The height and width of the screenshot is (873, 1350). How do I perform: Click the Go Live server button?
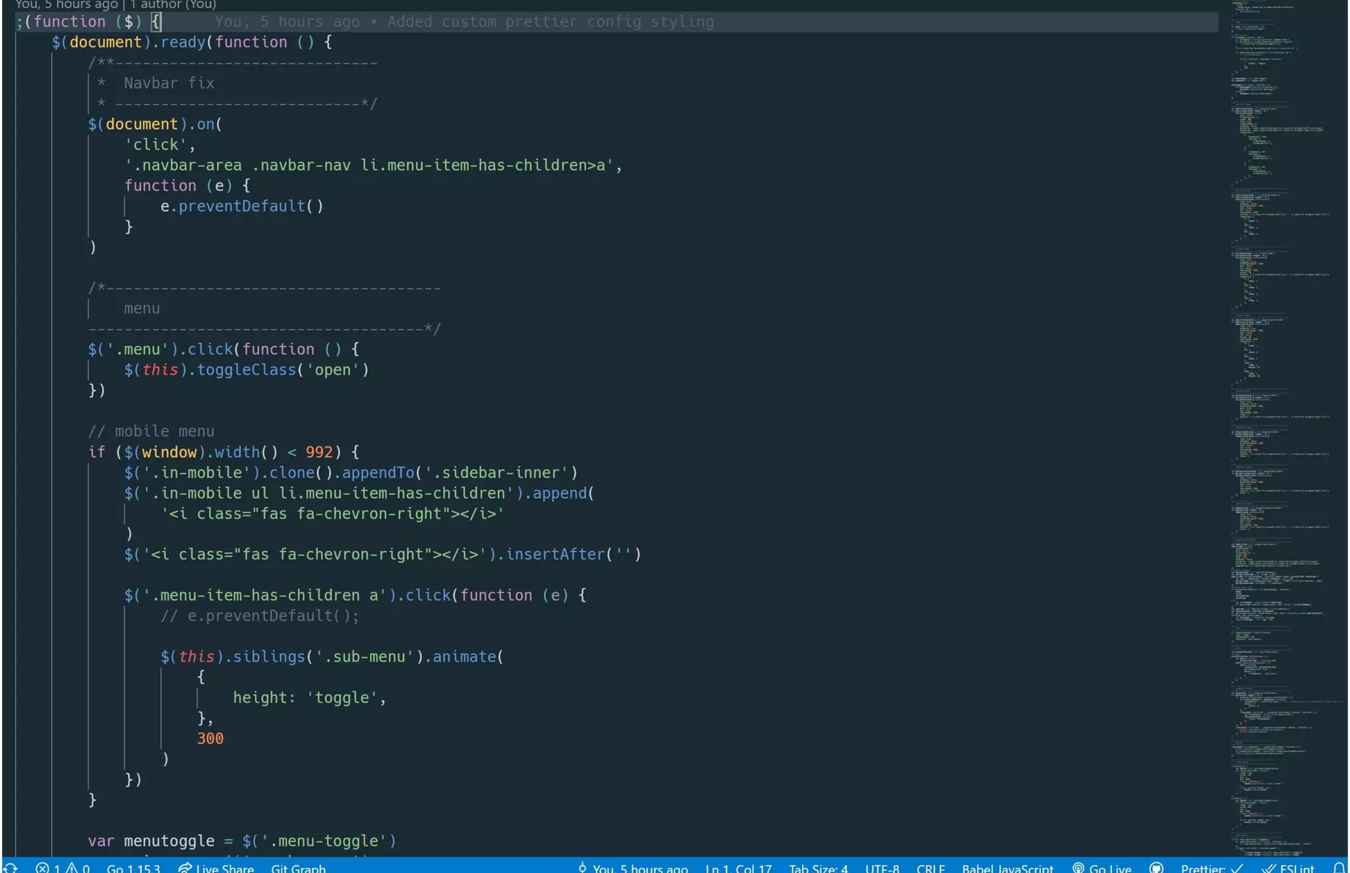coord(1102,868)
